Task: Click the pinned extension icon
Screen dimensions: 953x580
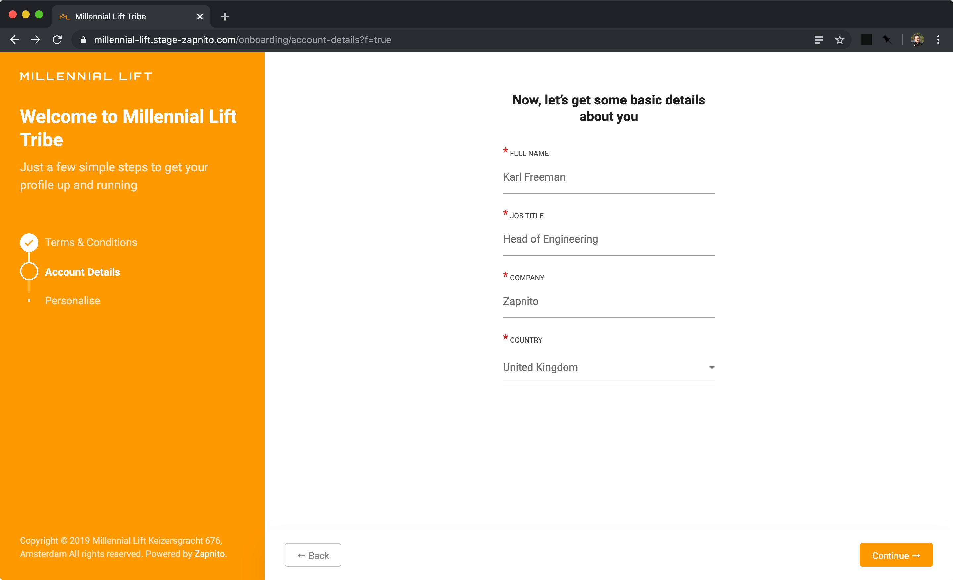Action: tap(886, 40)
